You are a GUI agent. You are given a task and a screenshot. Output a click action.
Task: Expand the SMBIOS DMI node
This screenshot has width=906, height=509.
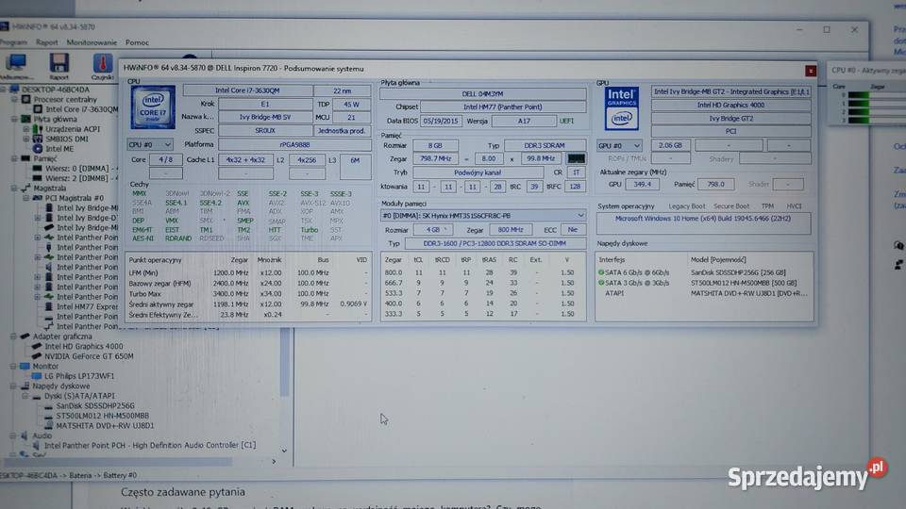click(26, 139)
